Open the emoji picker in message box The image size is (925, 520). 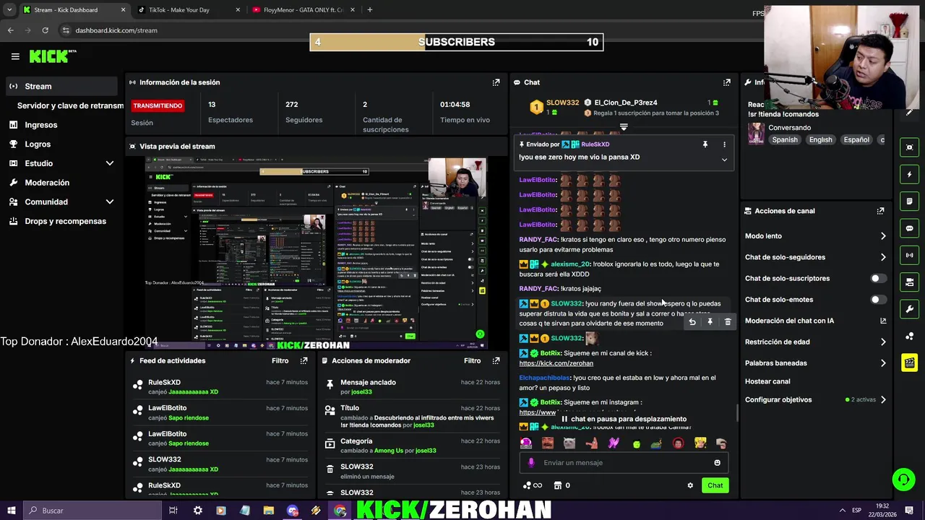click(x=717, y=463)
